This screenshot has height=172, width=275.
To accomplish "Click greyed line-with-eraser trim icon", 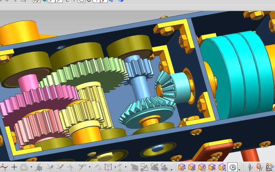I will click(50, 167).
